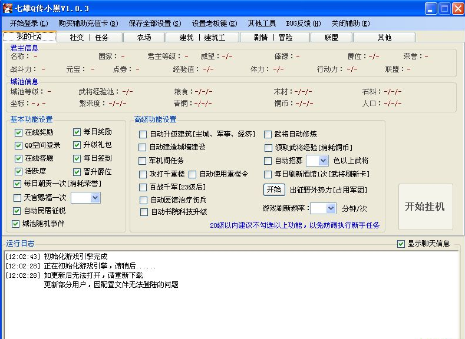Open 购买辅助充值卡 menu

pos(88,24)
